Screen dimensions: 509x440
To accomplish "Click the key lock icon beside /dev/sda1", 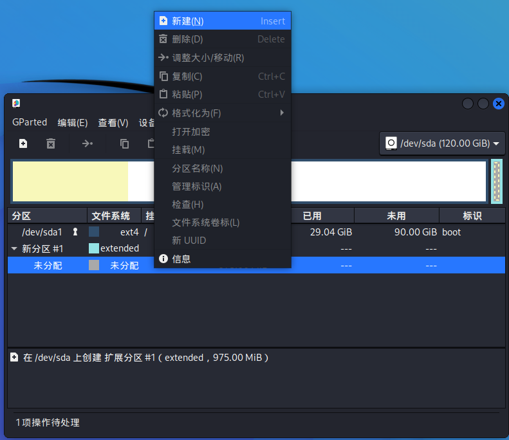I will coord(75,232).
